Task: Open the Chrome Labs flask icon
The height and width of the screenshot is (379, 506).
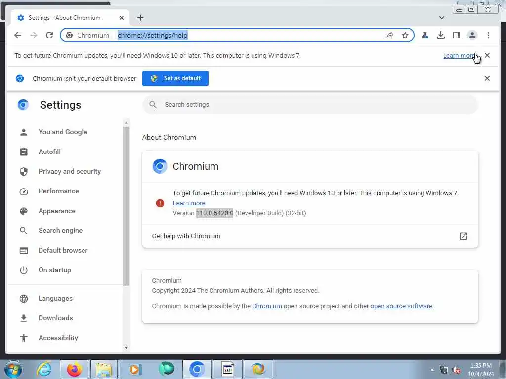Action: click(425, 35)
